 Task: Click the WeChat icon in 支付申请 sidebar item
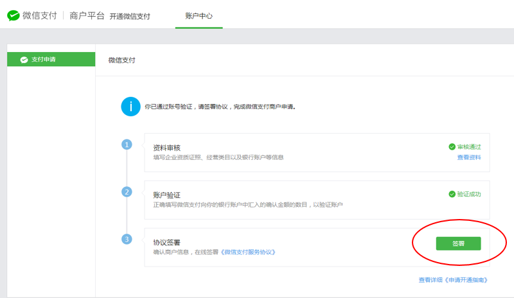click(x=24, y=60)
